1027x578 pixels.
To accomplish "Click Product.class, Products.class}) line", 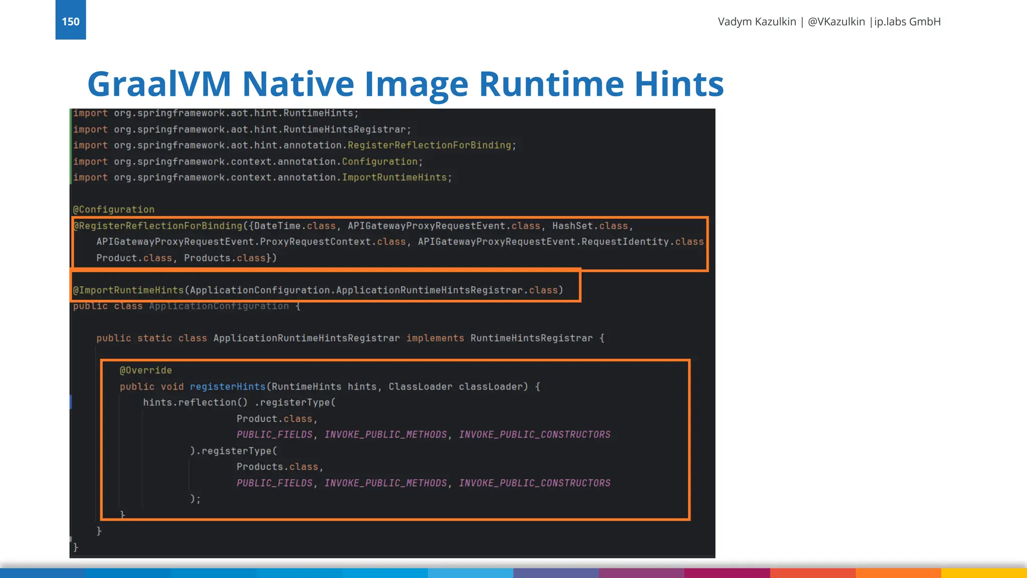I will click(x=187, y=258).
